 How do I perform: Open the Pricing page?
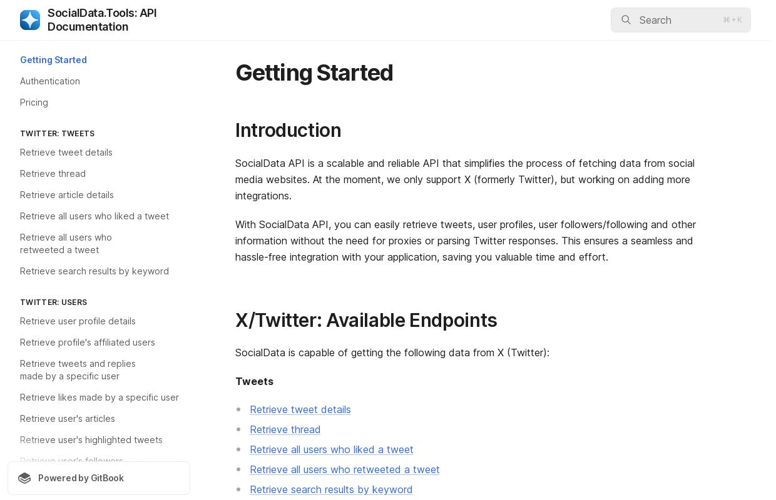34,102
